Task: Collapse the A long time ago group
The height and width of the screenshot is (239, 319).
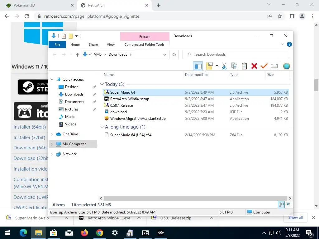Action: point(102,127)
